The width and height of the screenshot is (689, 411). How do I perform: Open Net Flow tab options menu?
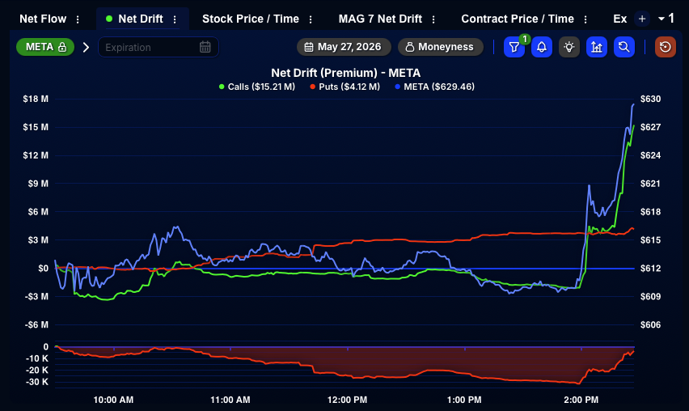78,19
